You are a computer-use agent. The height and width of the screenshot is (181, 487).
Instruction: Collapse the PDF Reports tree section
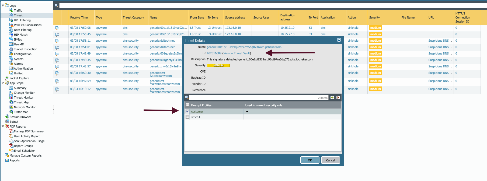point(3,126)
